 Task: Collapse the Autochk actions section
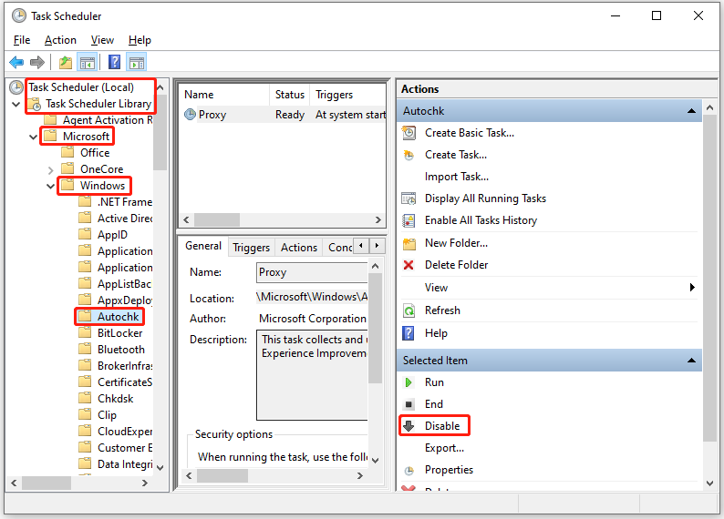point(694,111)
